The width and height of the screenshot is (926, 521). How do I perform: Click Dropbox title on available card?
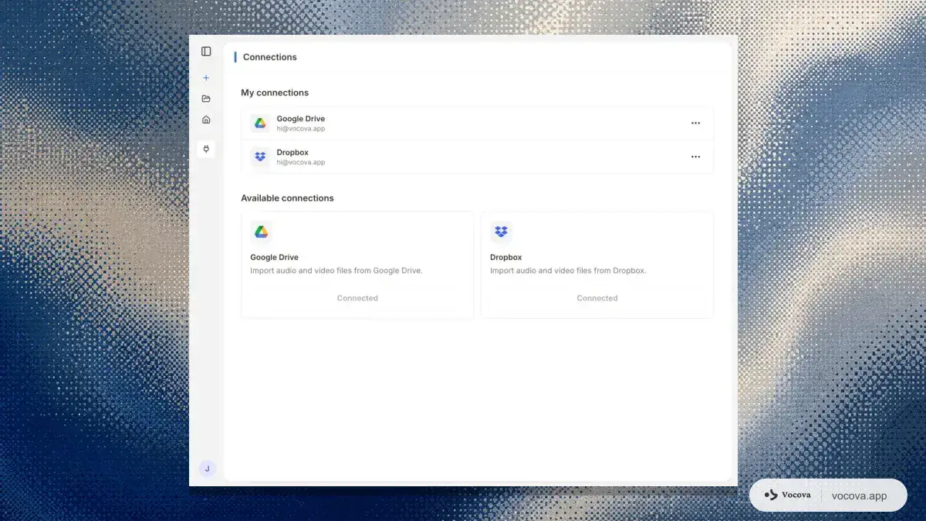click(506, 258)
